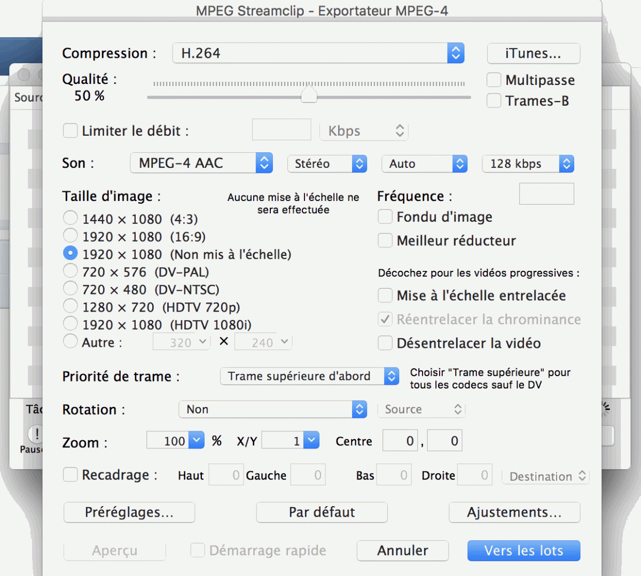This screenshot has width=641, height=576.
Task: Click the second Centre coordinate field
Action: click(x=444, y=441)
